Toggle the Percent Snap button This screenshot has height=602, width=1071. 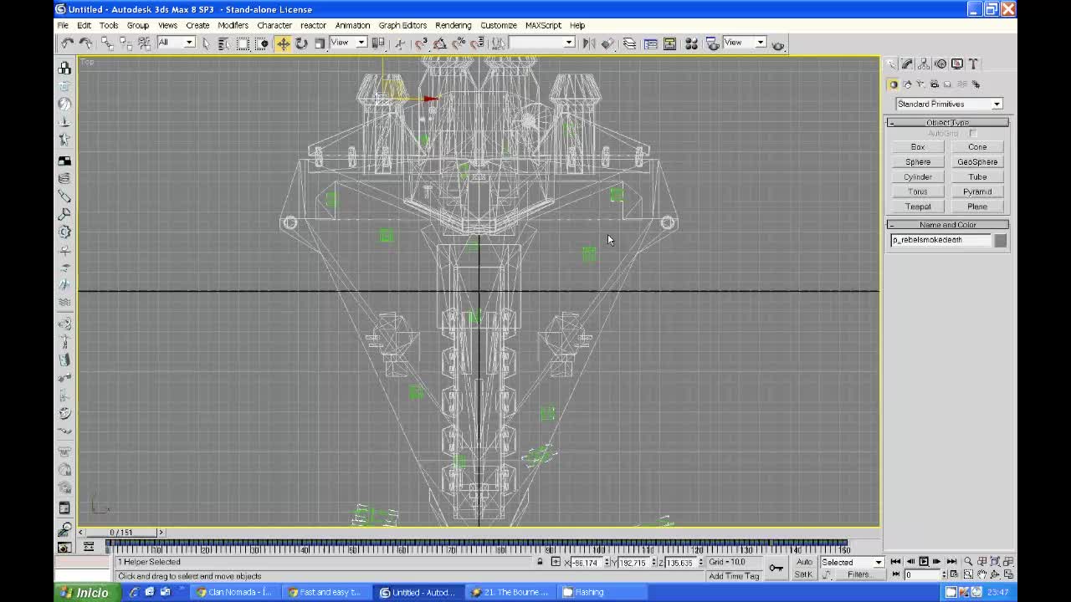coord(459,43)
